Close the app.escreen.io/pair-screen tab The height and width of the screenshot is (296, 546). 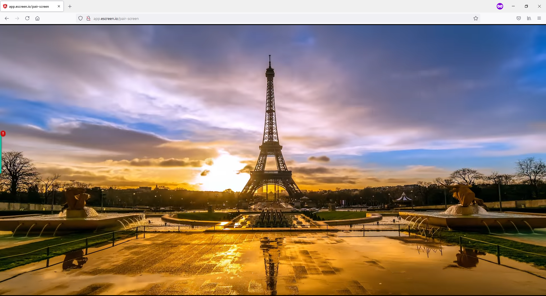[59, 6]
